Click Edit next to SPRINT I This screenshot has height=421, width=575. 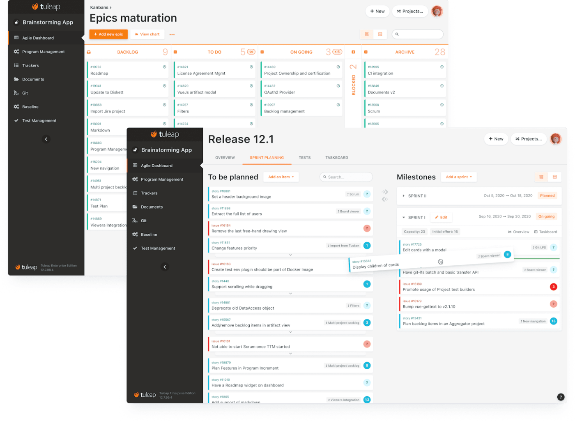pos(441,217)
